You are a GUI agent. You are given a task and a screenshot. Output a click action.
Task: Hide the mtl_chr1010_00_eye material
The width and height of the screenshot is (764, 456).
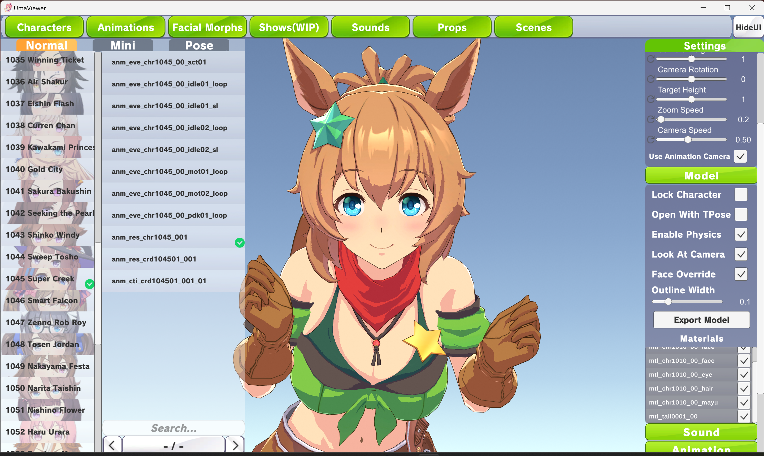point(744,375)
